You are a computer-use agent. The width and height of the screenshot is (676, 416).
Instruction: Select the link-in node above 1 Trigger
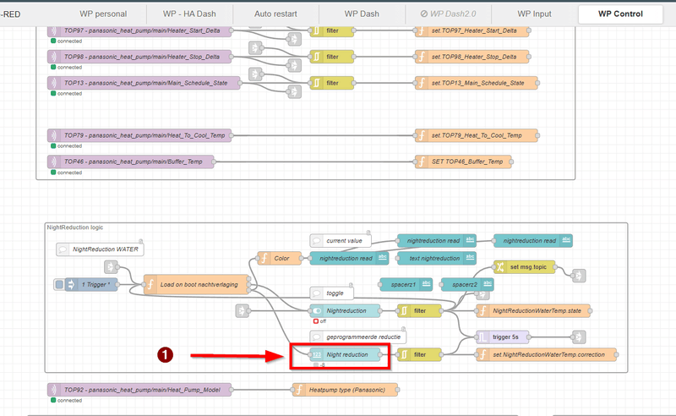[x=111, y=266]
